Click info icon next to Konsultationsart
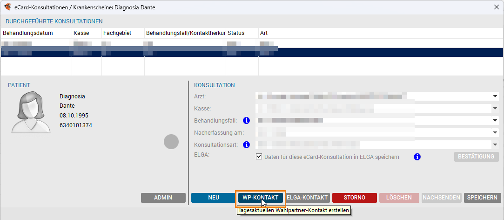The image size is (504, 220). 247,145
